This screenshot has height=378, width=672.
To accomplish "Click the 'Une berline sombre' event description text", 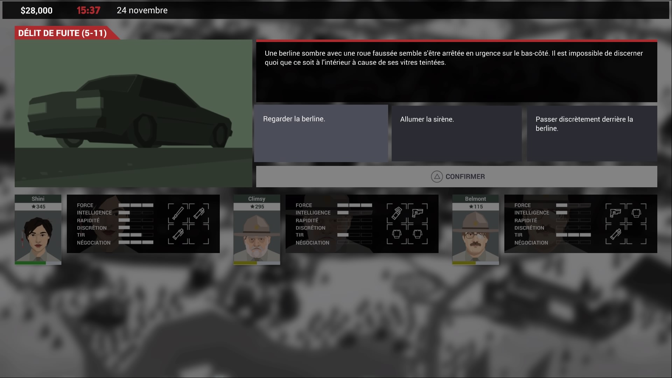I will (454, 58).
